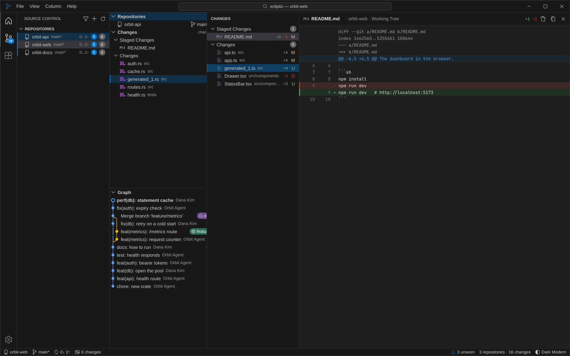Open Drawer.tsx in the changes list
Viewport: 570px width, 356px height.
pyautogui.click(x=253, y=76)
